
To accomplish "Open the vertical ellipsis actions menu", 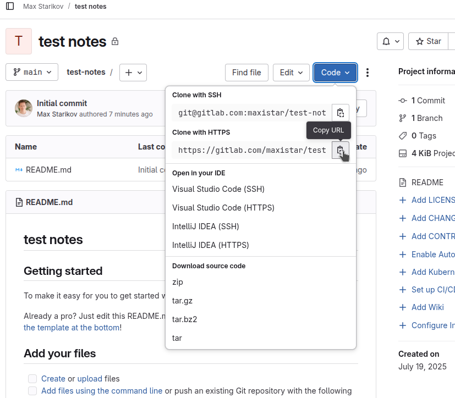I will 368,73.
